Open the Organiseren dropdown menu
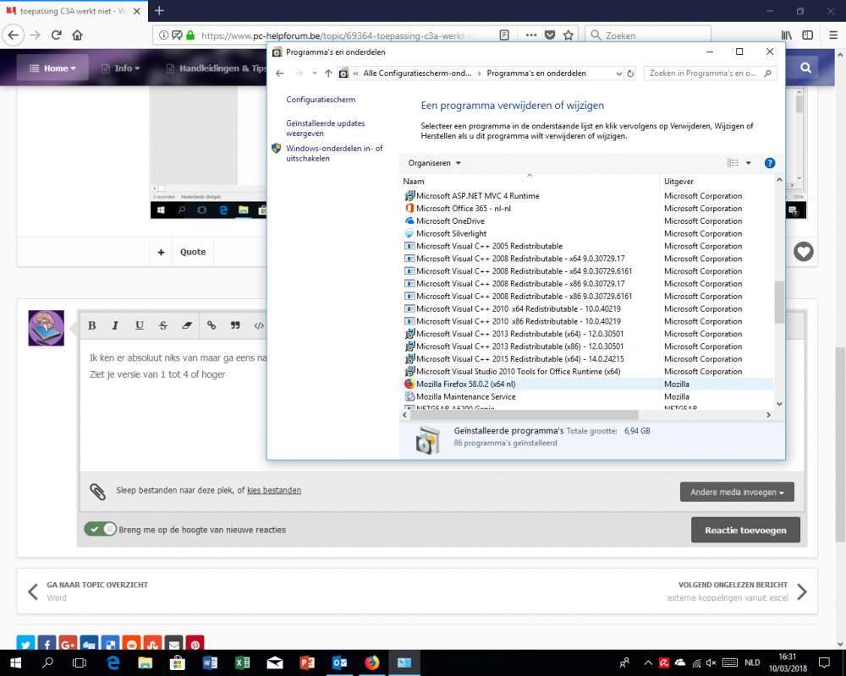This screenshot has height=676, width=846. (x=433, y=163)
